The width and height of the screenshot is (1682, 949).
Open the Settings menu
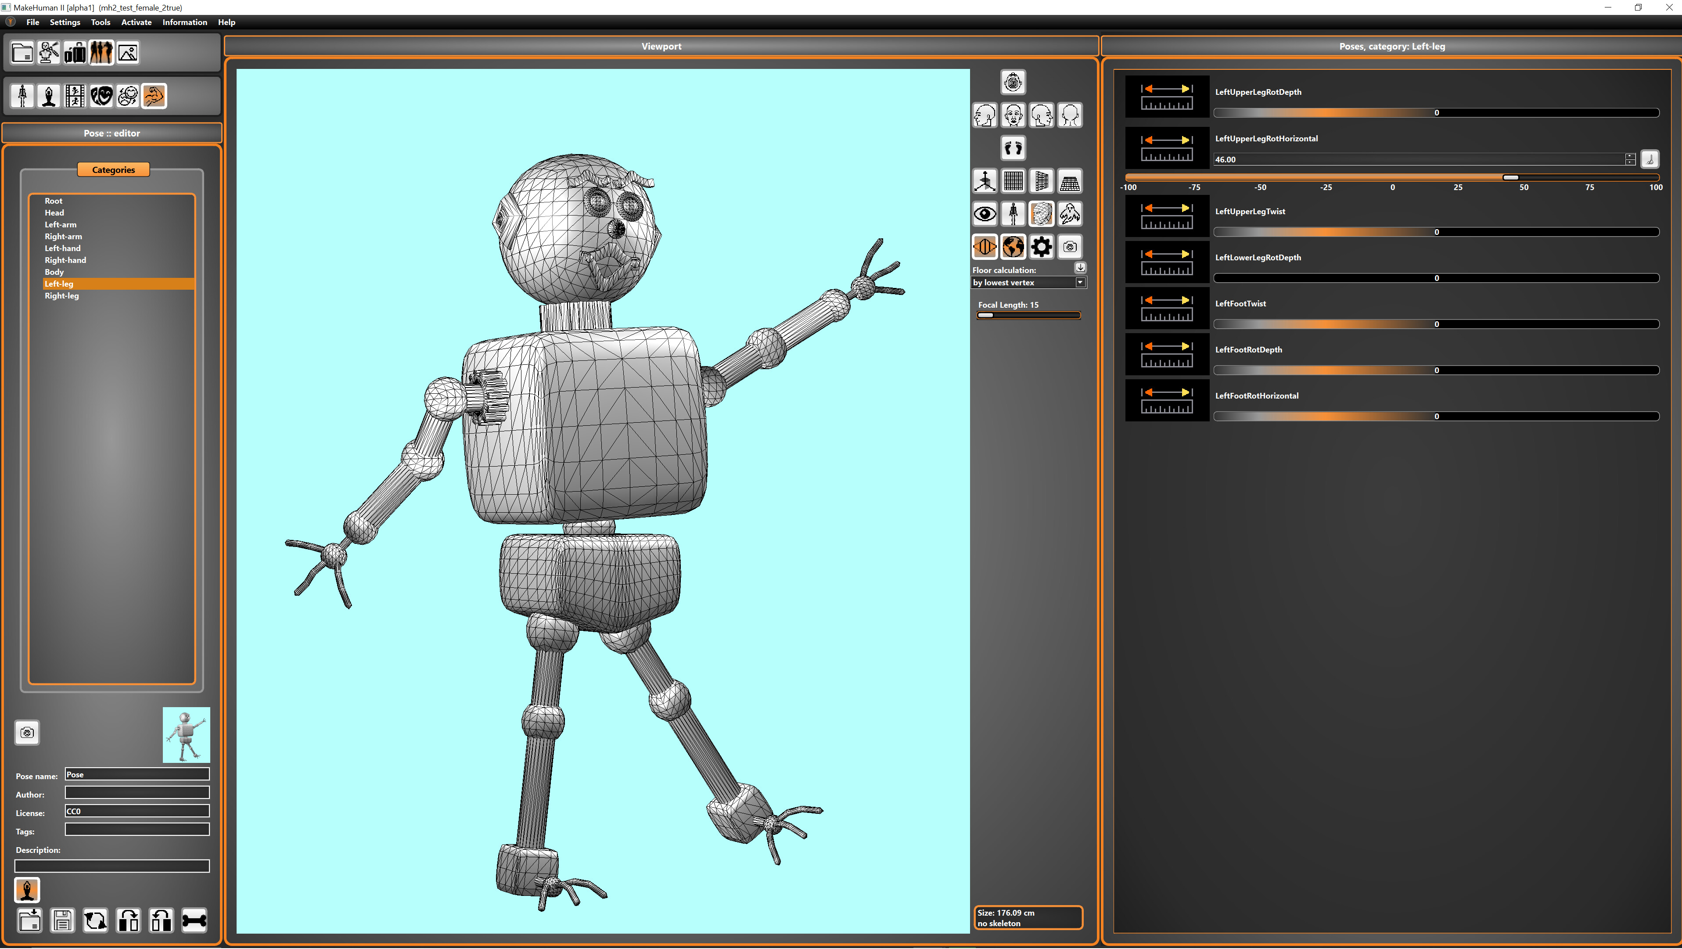(65, 22)
